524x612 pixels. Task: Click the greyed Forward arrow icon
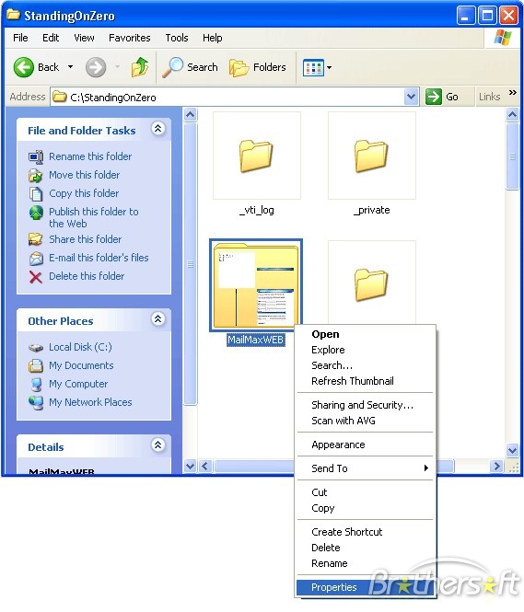tap(95, 67)
